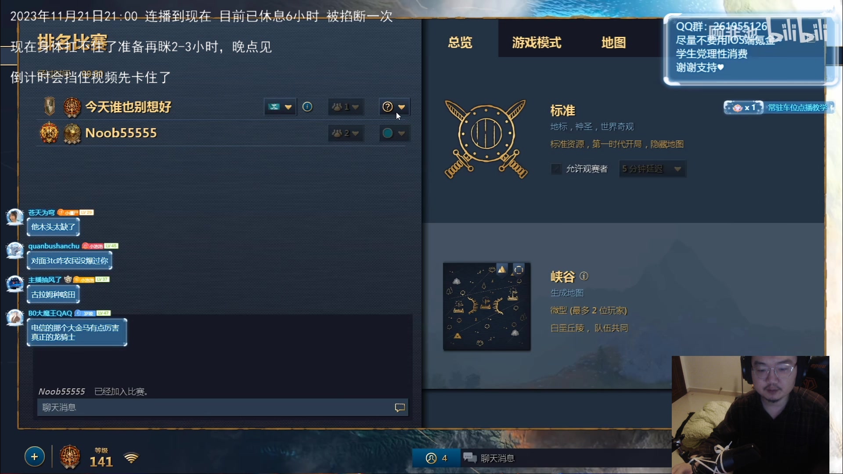
Task: Switch to the 地图 tab
Action: click(613, 43)
